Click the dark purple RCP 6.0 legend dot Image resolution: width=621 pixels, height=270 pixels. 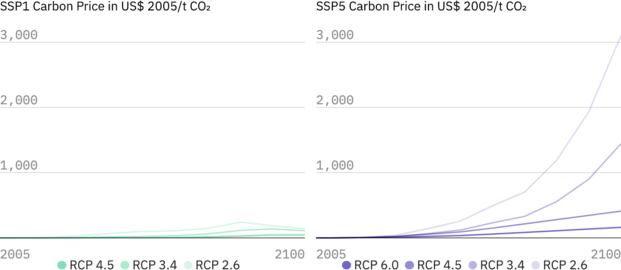click(347, 265)
